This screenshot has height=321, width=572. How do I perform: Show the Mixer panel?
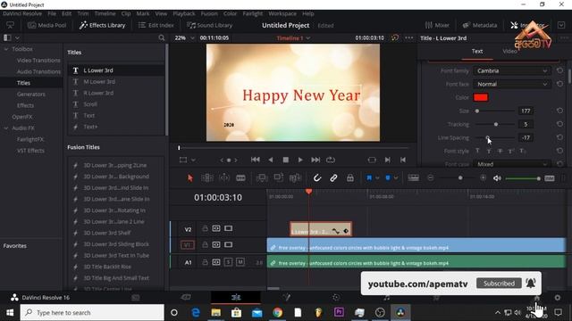click(437, 25)
